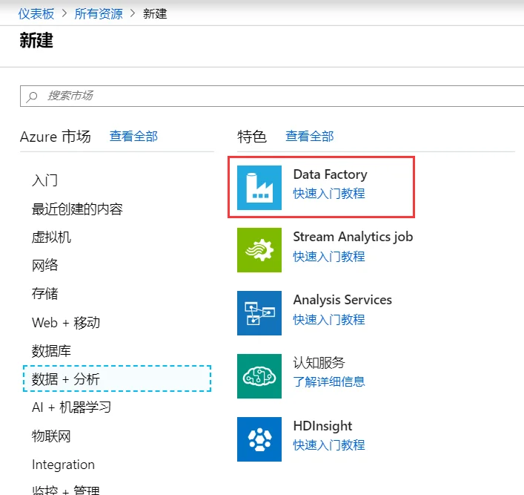
Task: Open HDInsight 快速入门教程 link
Action: [x=329, y=445]
